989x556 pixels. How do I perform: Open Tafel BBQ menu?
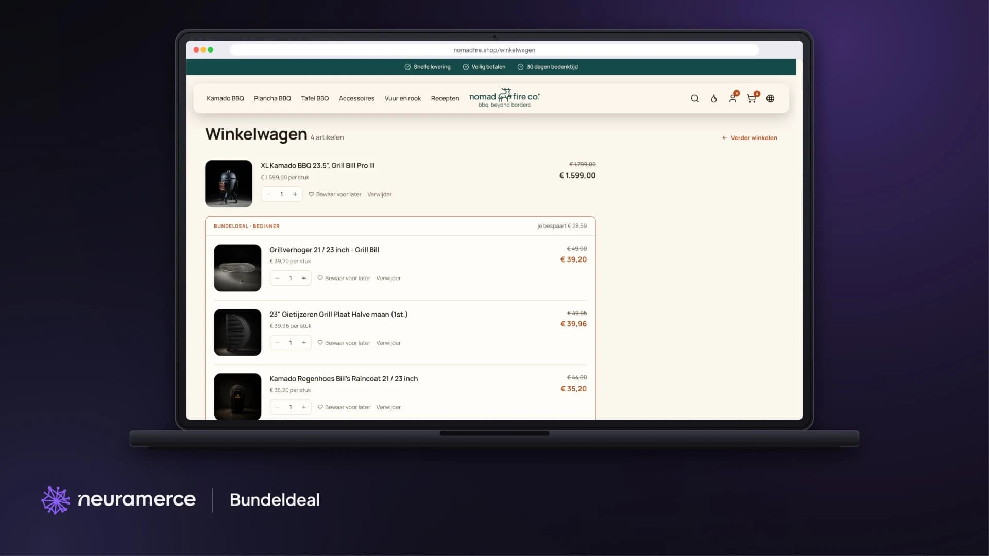coord(315,98)
